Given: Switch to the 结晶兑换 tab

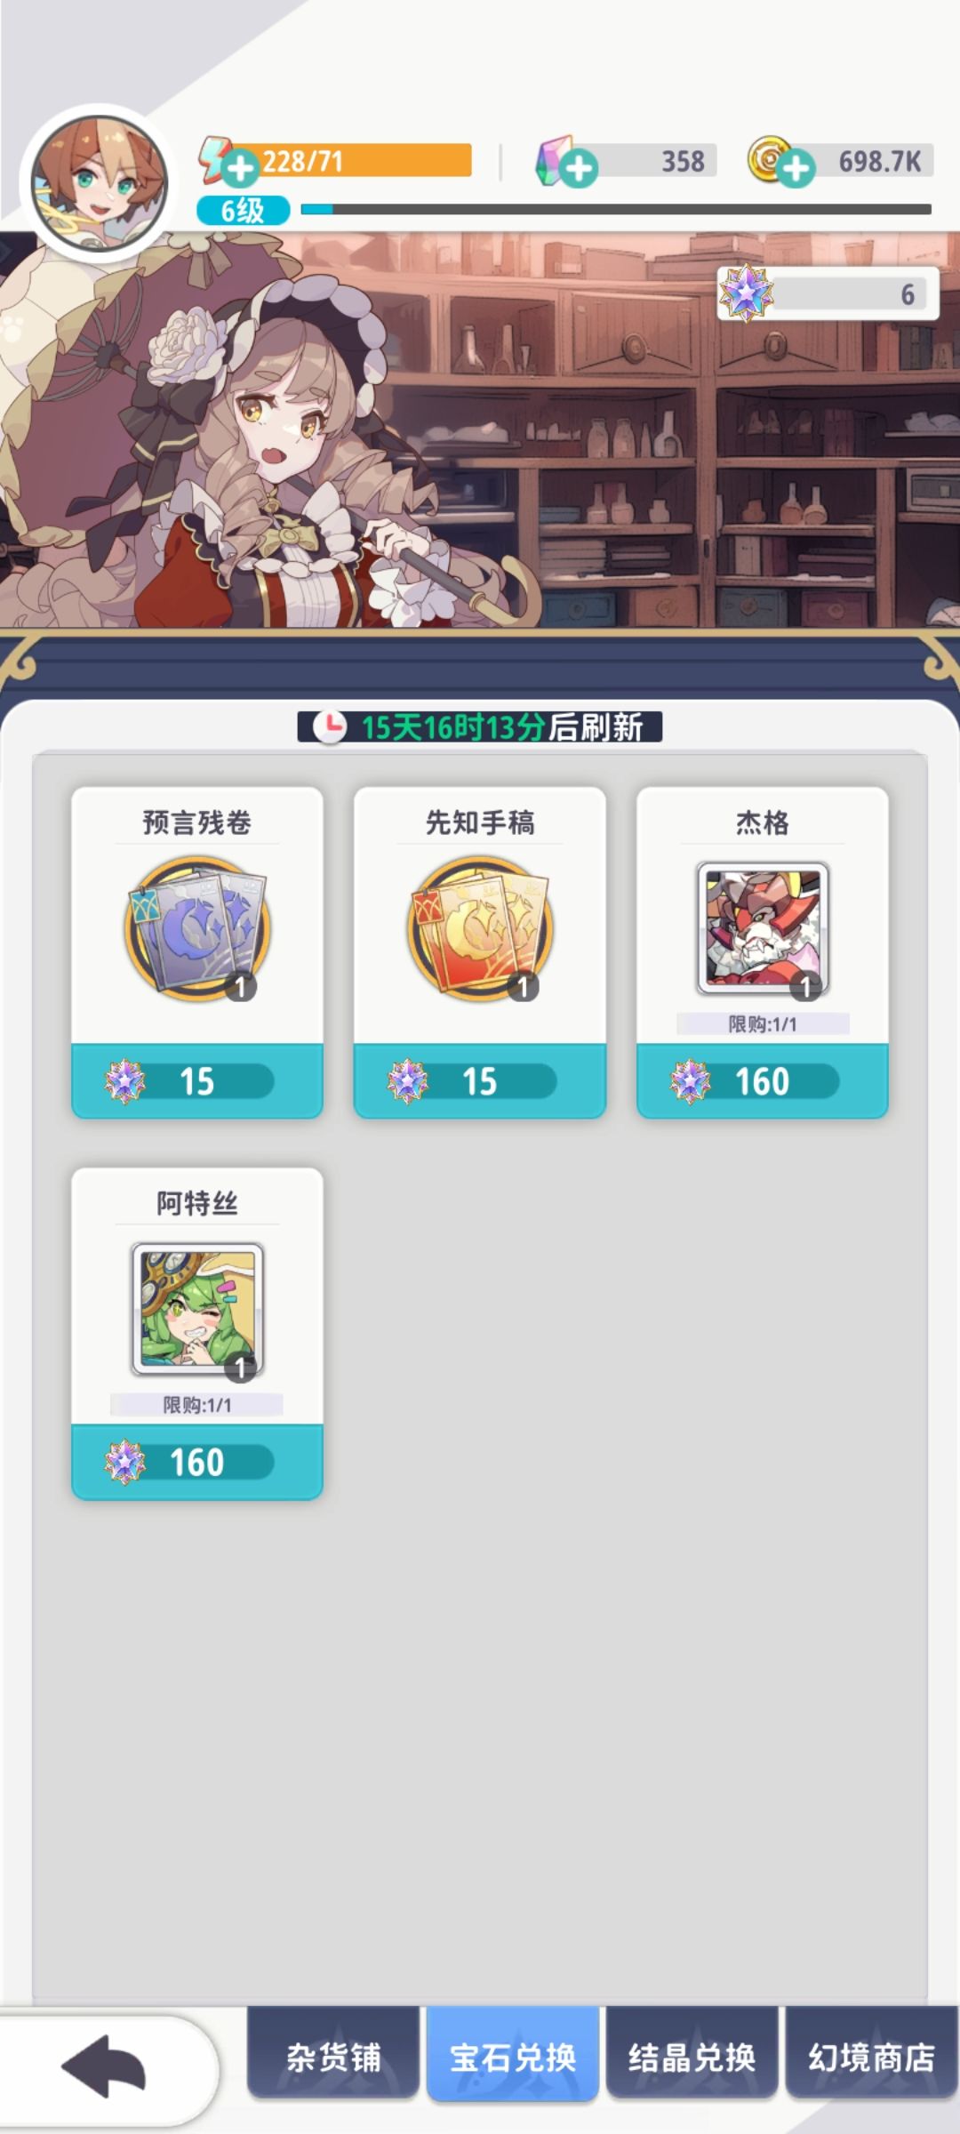Looking at the screenshot, I should point(692,2056).
